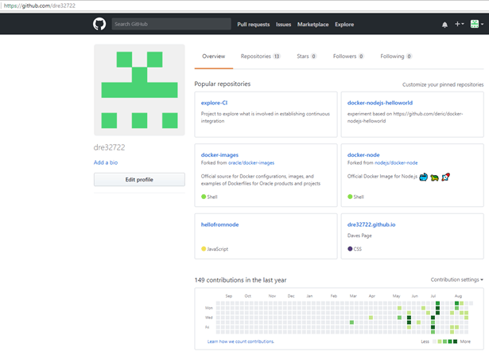The image size is (489, 355).
Task: Click Customize your pinned repositories
Action: (x=442, y=84)
